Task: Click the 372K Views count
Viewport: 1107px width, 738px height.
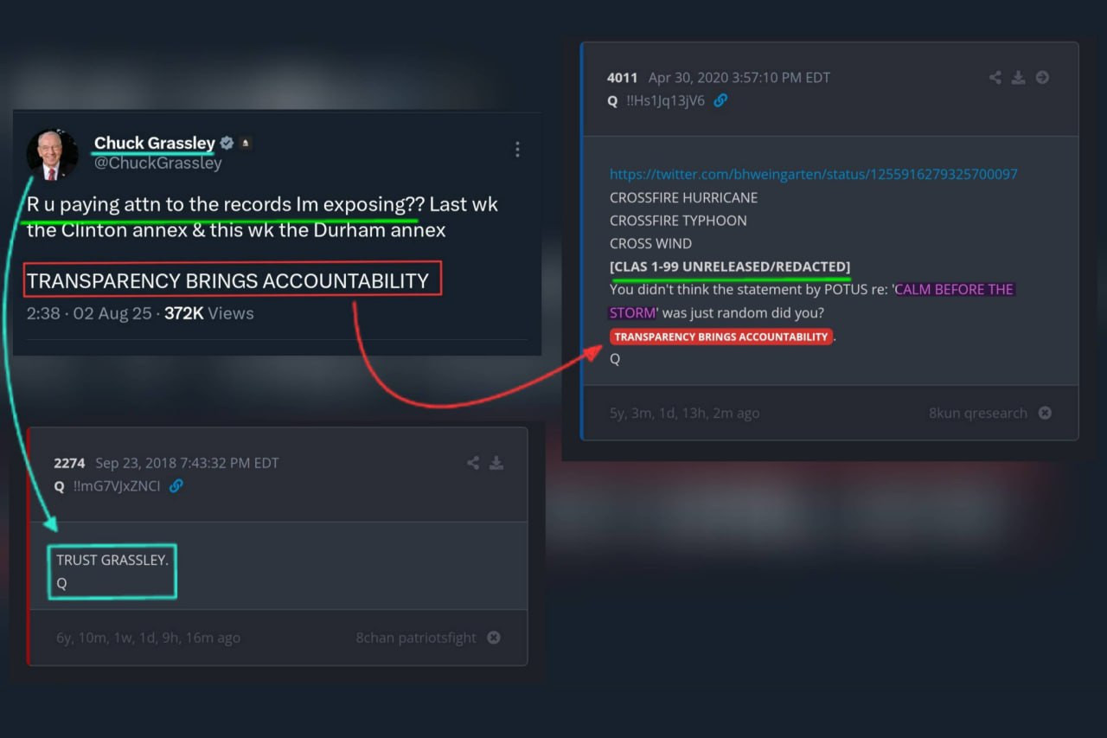Action: click(x=208, y=313)
